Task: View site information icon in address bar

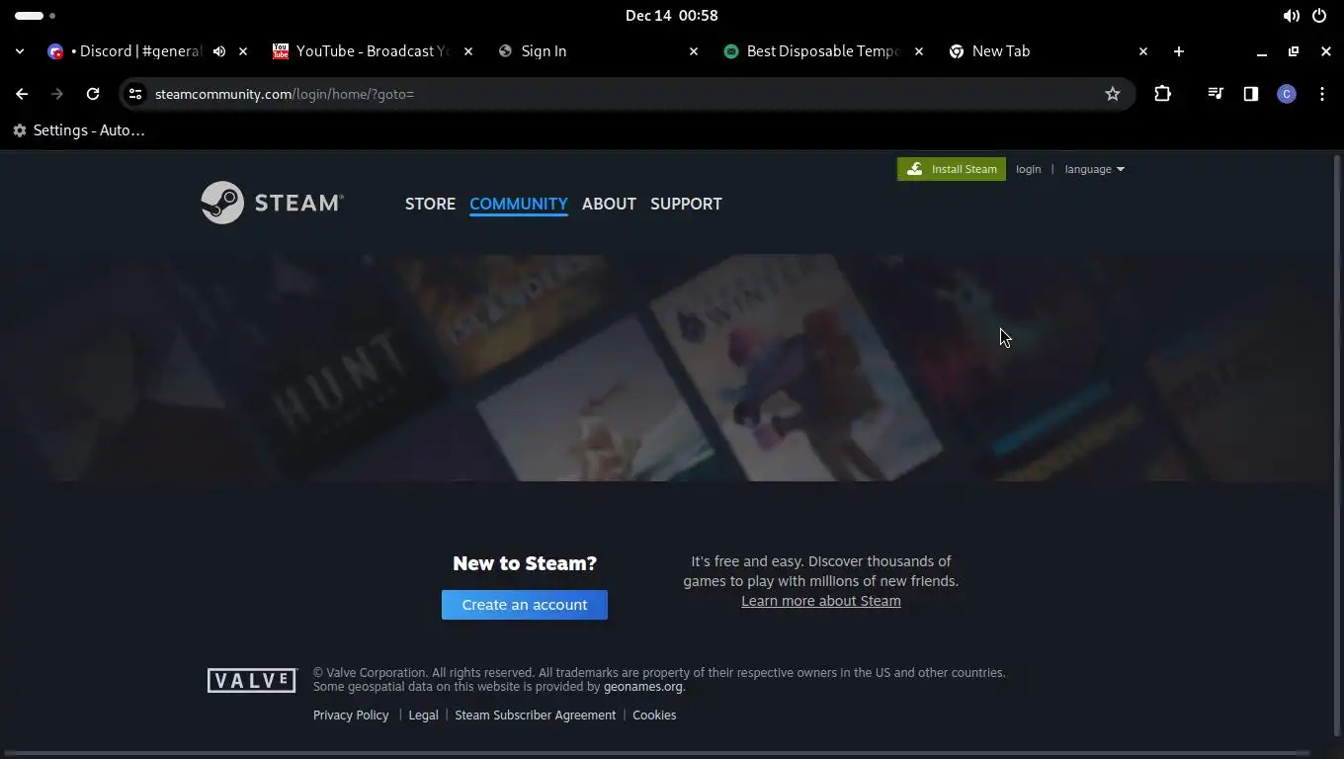Action: [x=135, y=94]
